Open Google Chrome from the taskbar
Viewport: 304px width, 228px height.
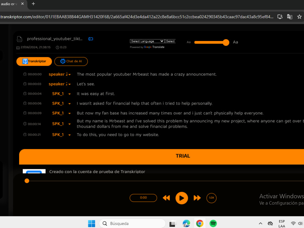coord(200,223)
